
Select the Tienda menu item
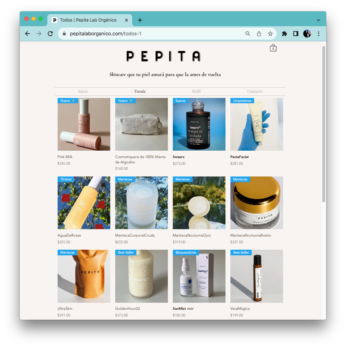(140, 92)
